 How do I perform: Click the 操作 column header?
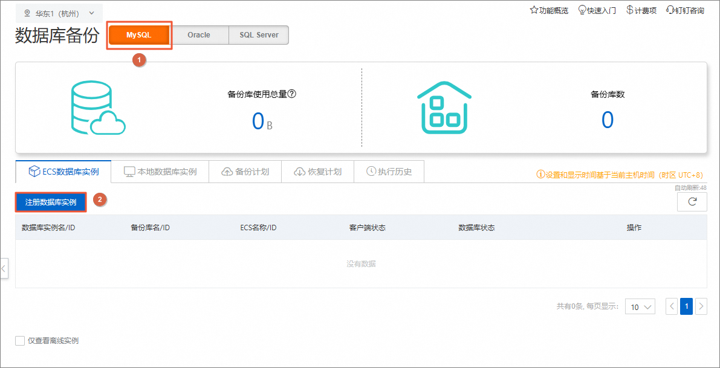[x=634, y=228]
